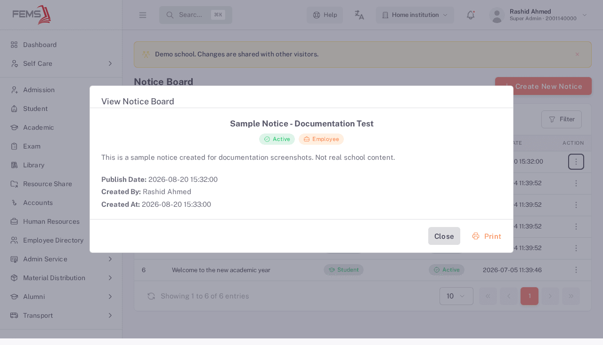This screenshot has height=345, width=603.
Task: Open action menu for the 15:32:00 row
Action: [576, 162]
